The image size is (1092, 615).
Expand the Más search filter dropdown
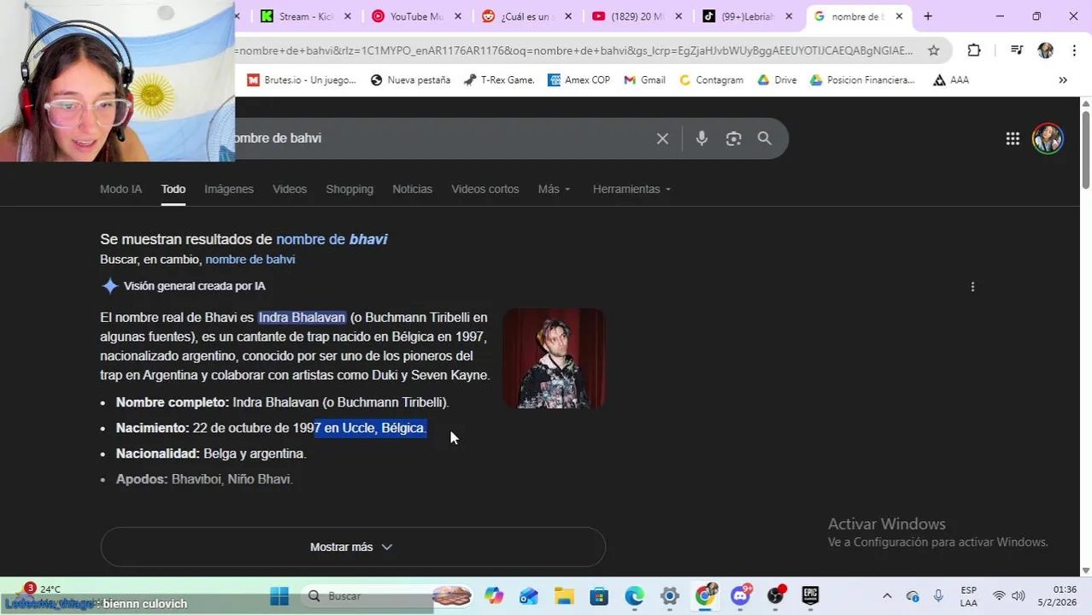555,189
